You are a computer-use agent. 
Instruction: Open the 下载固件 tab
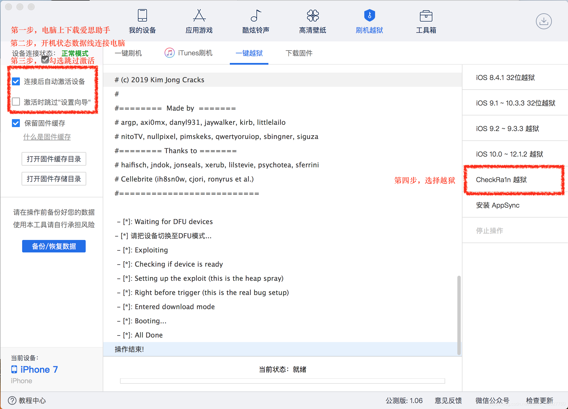(x=299, y=53)
